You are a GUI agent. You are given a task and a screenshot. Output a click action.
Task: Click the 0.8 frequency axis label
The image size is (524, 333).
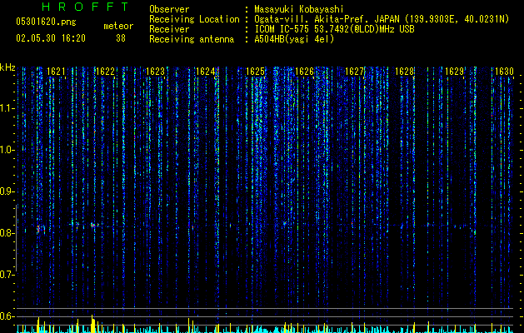(7, 233)
